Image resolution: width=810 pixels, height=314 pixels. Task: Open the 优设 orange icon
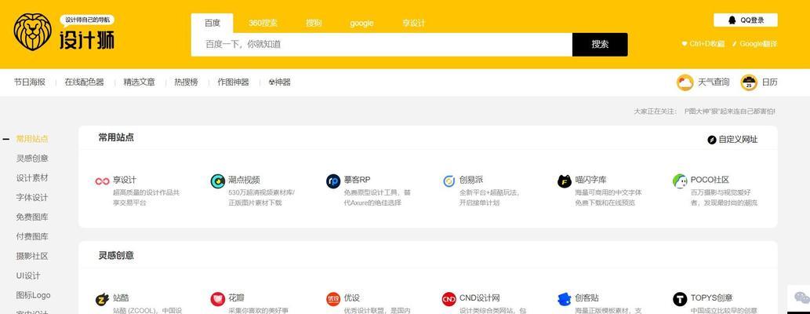[x=333, y=299]
